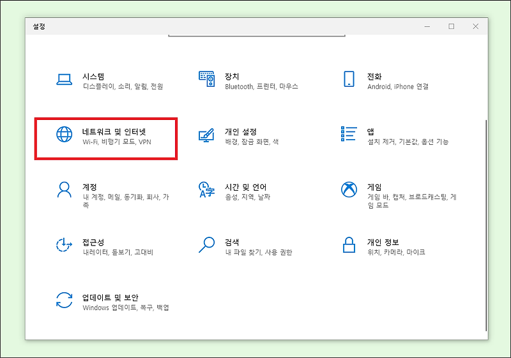Open 전화 settings title
The image size is (511, 358).
click(x=374, y=77)
